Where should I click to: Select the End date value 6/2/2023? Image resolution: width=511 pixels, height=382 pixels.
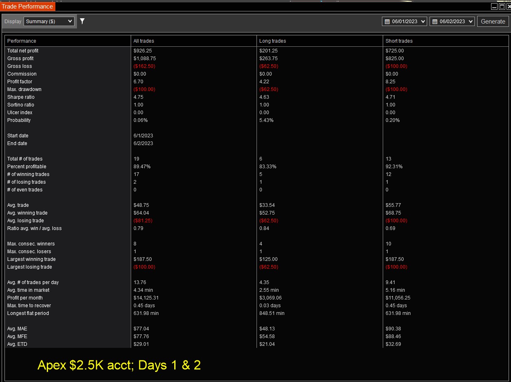(x=143, y=143)
